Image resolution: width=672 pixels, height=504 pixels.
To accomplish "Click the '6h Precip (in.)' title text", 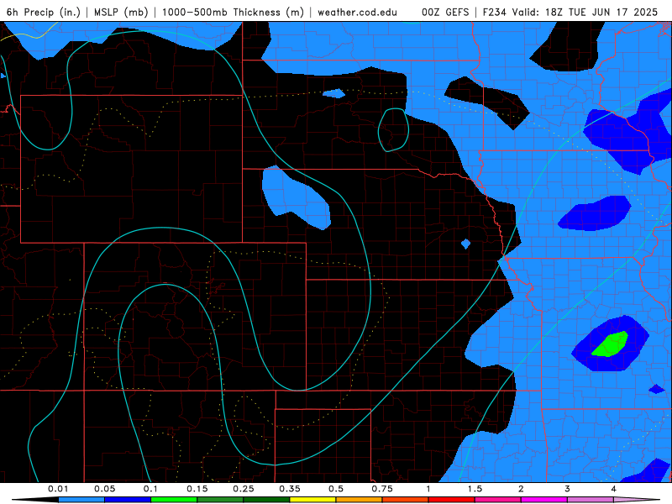I will pos(44,12).
